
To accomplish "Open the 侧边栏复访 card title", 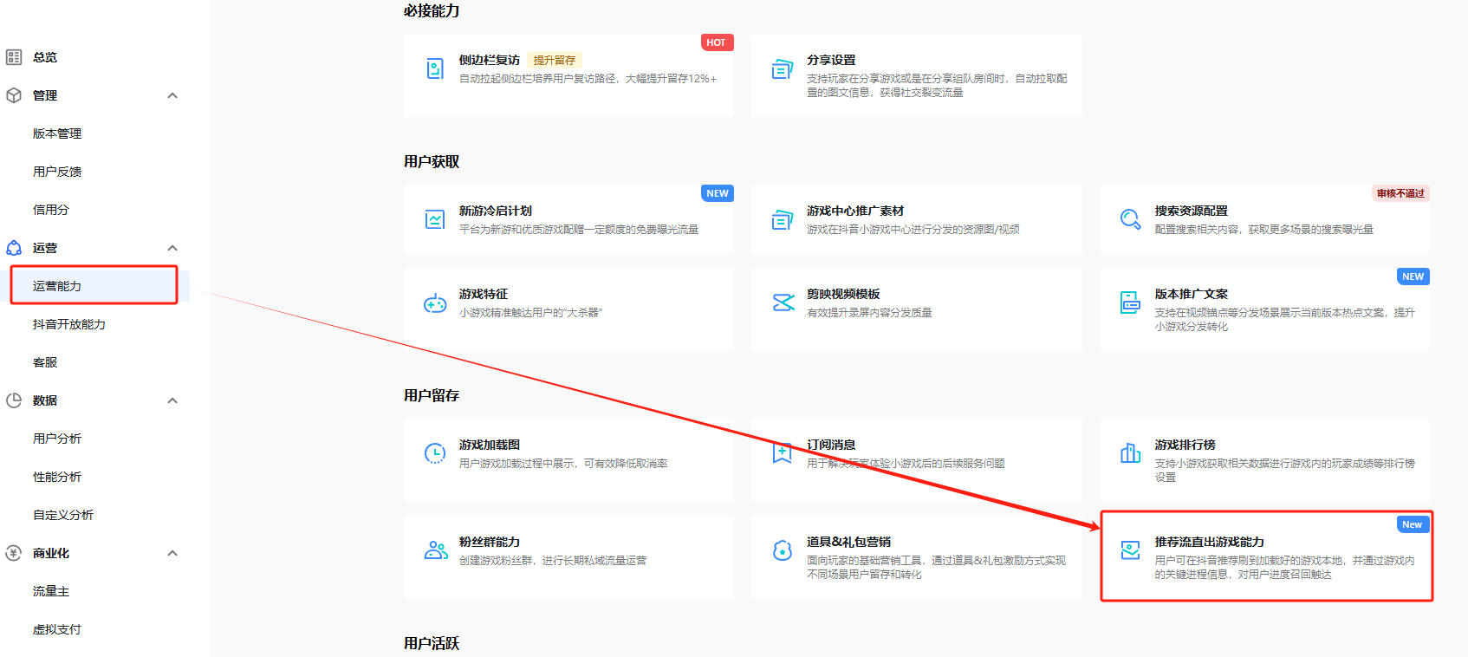I will point(490,60).
